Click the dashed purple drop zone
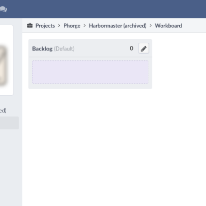 click(90, 72)
